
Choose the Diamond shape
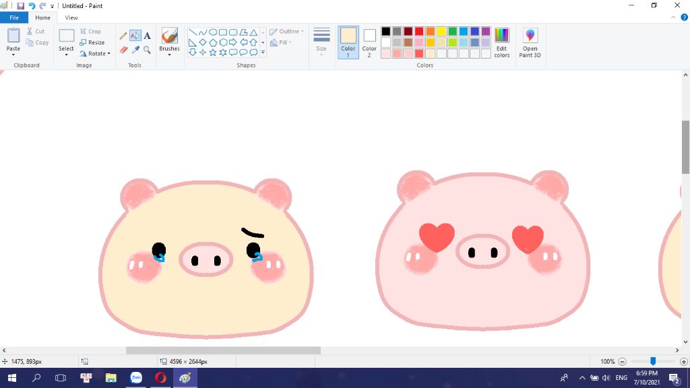[202, 42]
